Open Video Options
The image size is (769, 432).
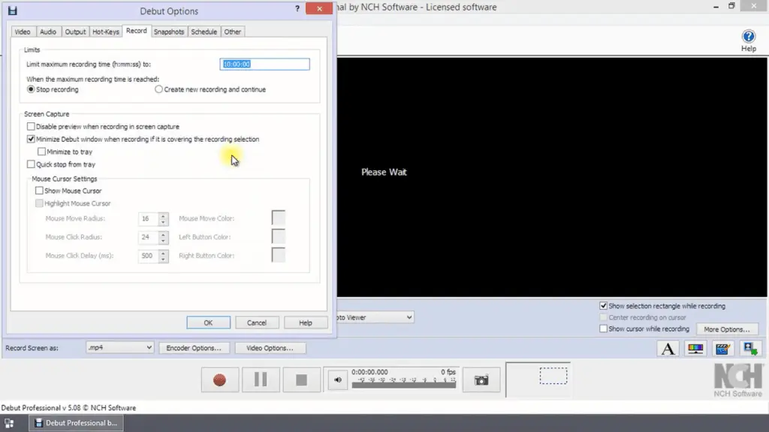pos(270,348)
